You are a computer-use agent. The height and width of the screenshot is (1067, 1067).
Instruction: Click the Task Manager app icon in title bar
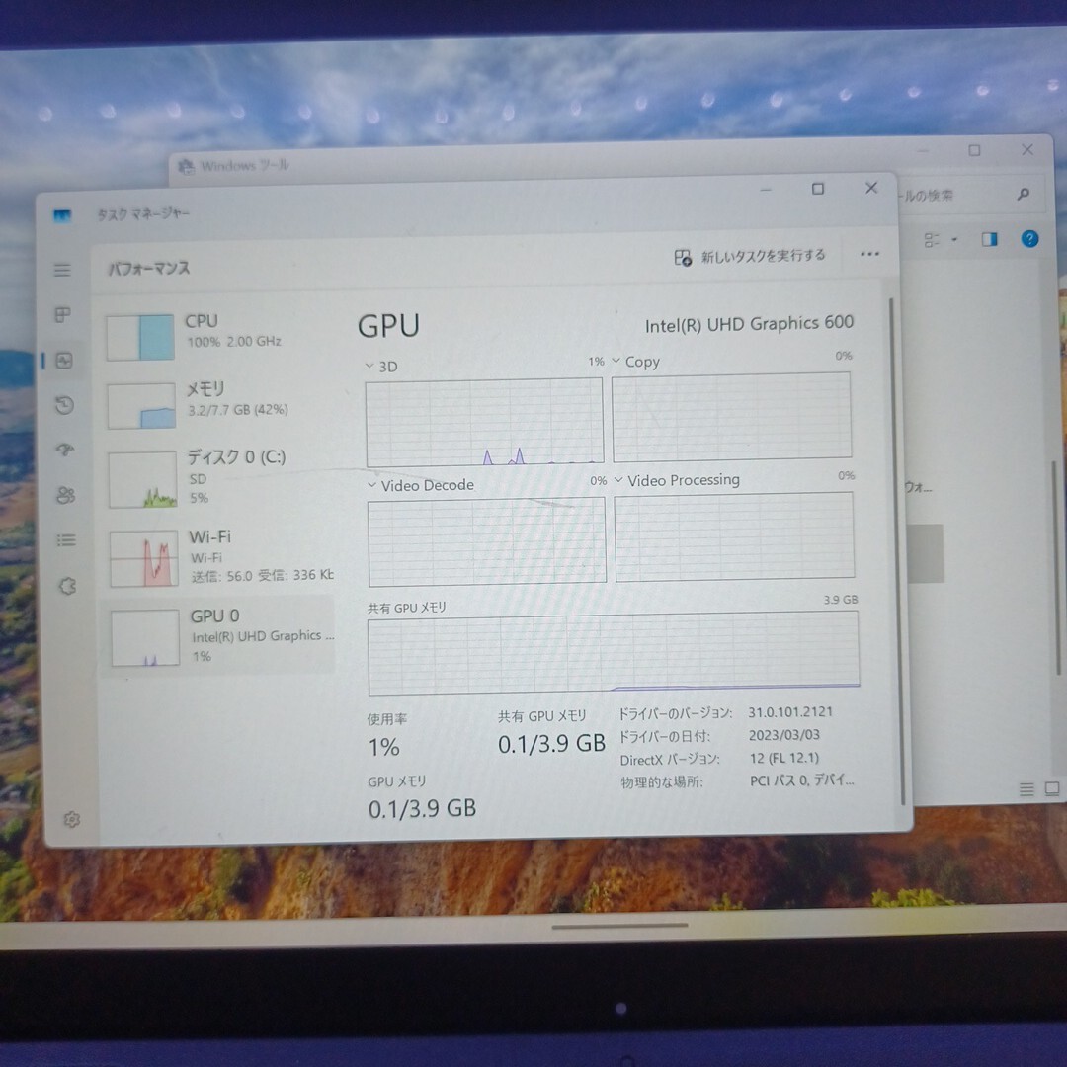62,216
